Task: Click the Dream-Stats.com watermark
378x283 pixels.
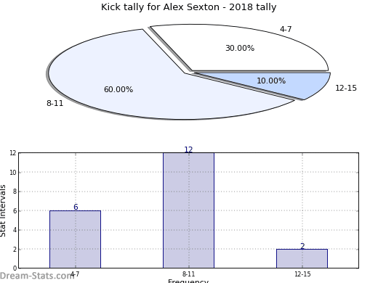Action: (37, 276)
